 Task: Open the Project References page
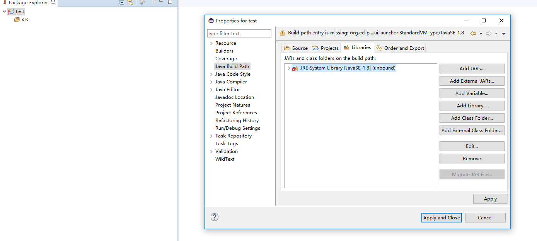236,113
